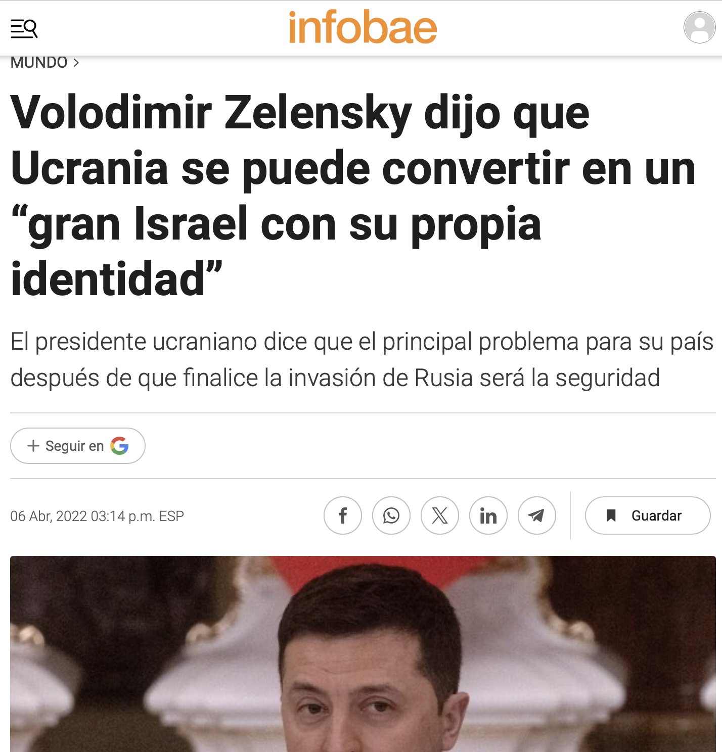The image size is (722, 752).
Task: Click the bookmark icon in Guardar
Action: pos(611,515)
